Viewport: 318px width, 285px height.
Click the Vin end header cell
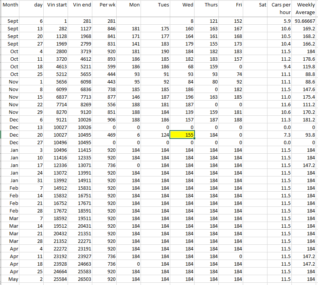click(81, 5)
